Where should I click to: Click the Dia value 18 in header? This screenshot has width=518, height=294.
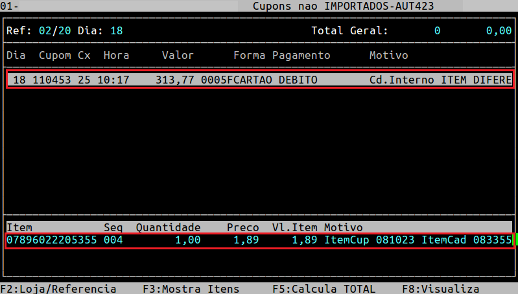pyautogui.click(x=117, y=31)
